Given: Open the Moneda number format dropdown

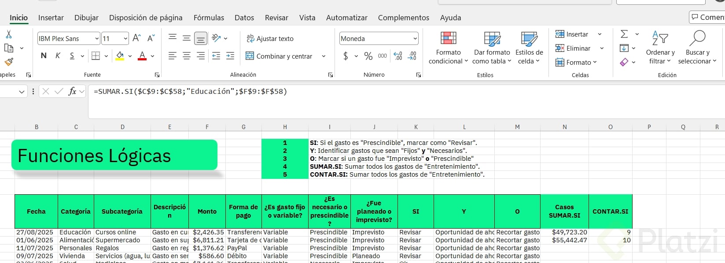Looking at the screenshot, I should pos(379,39).
